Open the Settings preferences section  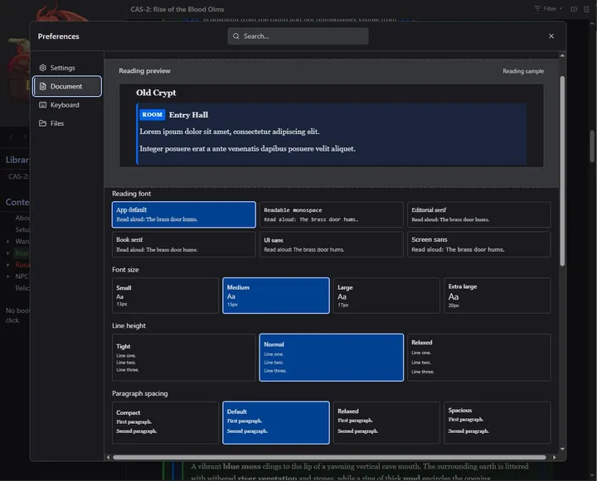click(x=66, y=68)
